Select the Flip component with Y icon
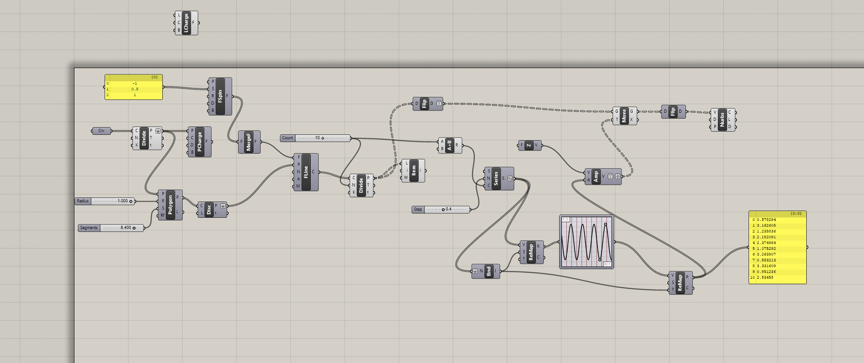Screen dimensions: 864x363 coord(424,104)
